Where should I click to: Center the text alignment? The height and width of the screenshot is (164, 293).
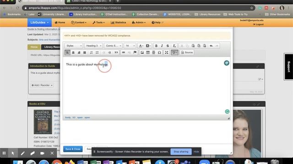[73, 53]
